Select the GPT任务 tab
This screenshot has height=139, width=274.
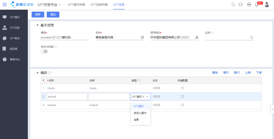[x=119, y=5]
